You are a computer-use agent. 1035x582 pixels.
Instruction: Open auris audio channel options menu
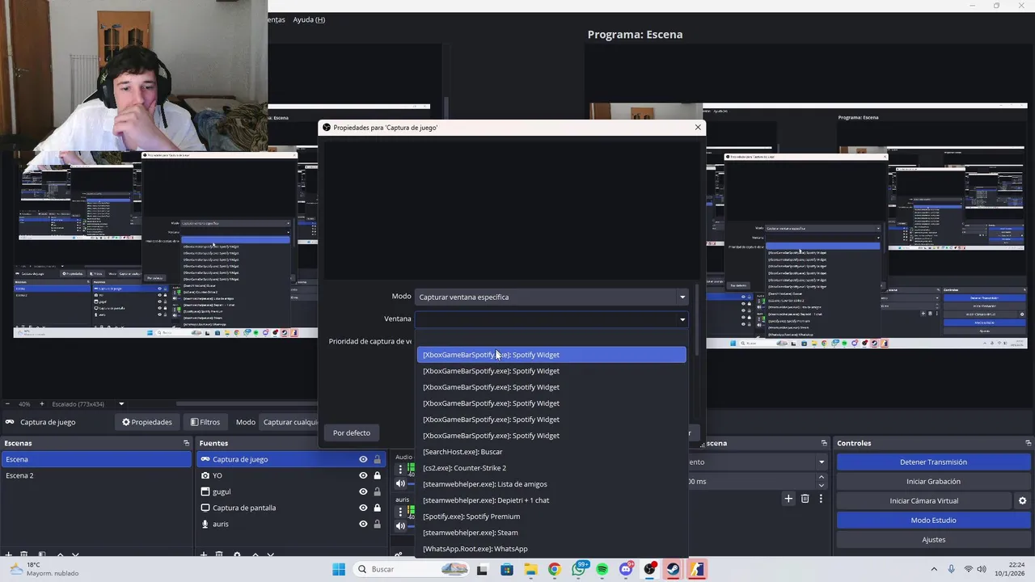point(400,512)
